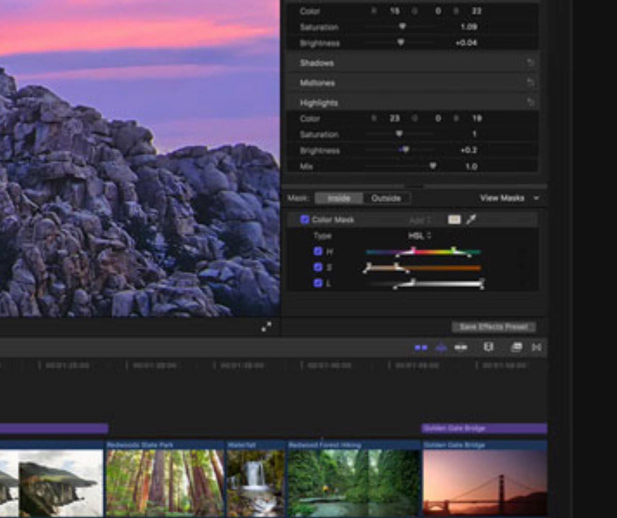
Task: Select the Redwood Forest Hiking clip
Action: (x=354, y=479)
